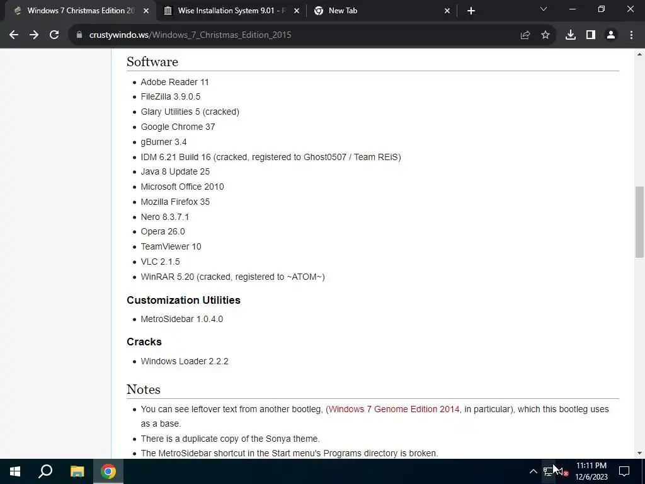Open the Windows Start menu
The image size is (645, 484).
point(15,471)
